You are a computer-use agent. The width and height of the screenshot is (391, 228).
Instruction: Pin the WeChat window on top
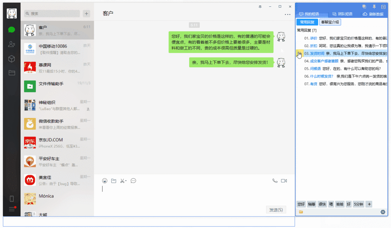pyautogui.click(x=260, y=6)
